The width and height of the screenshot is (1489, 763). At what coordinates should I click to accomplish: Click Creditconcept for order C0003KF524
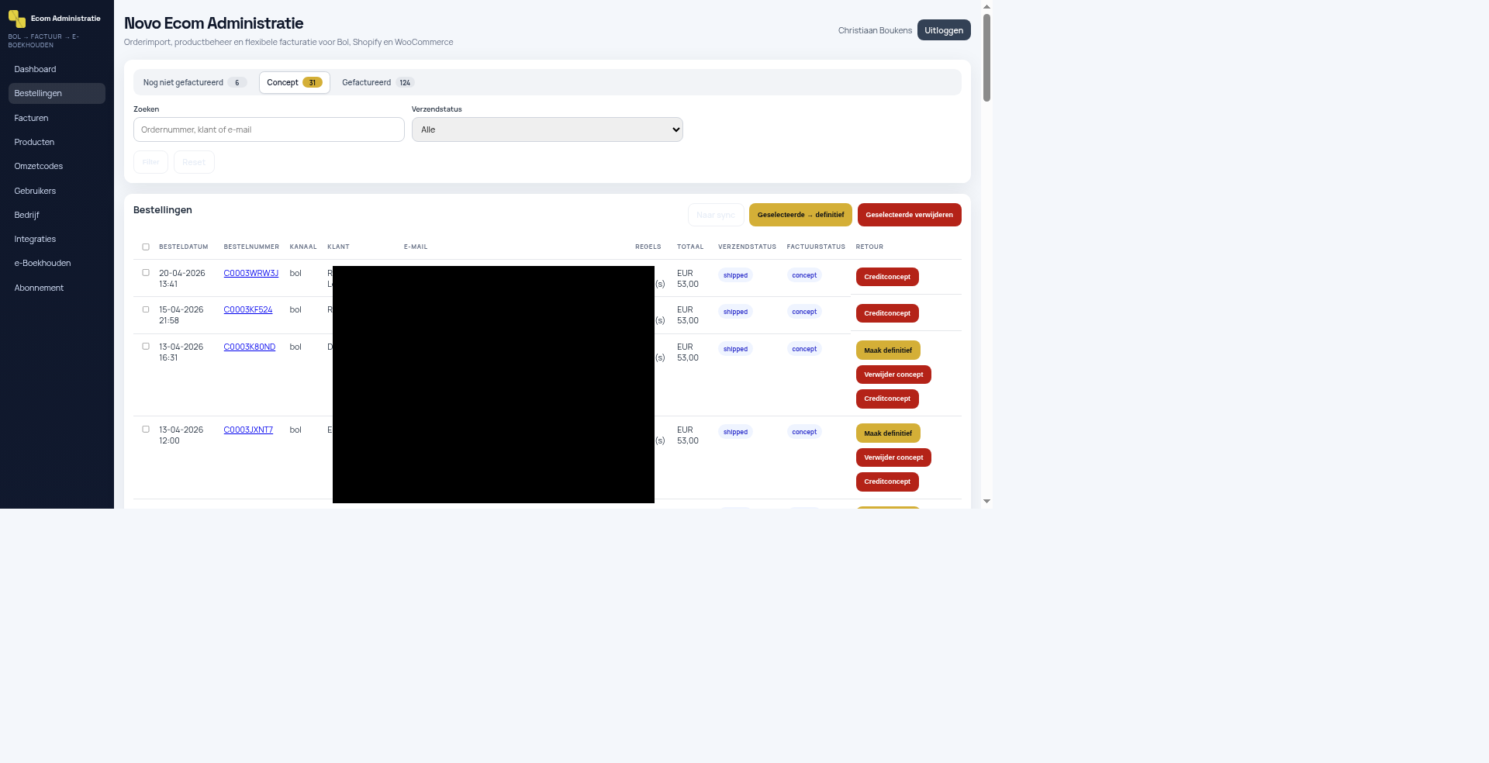coord(887,313)
